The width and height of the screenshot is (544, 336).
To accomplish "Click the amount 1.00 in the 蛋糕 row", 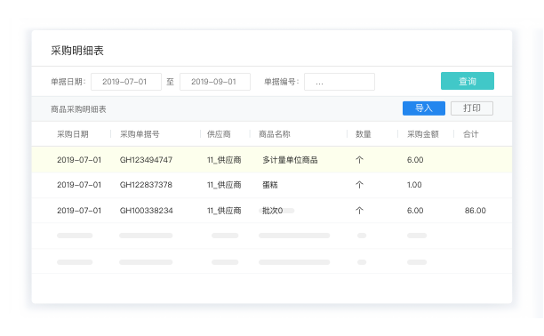I will click(414, 185).
